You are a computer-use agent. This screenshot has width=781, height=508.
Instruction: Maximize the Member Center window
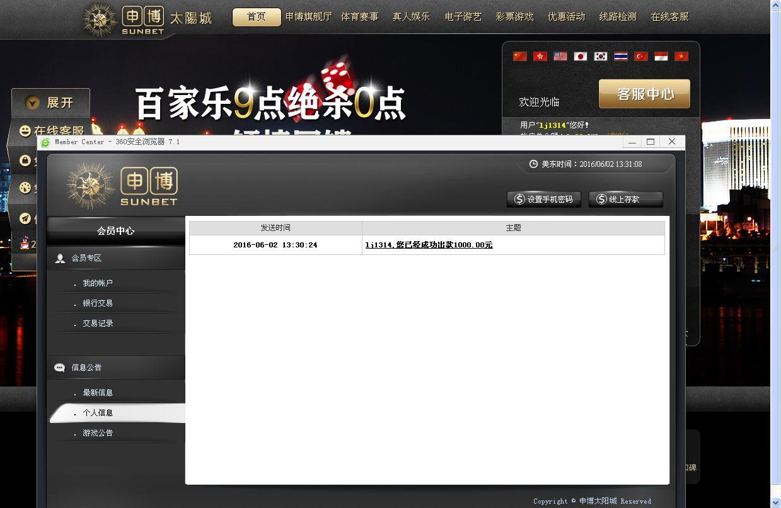click(651, 142)
